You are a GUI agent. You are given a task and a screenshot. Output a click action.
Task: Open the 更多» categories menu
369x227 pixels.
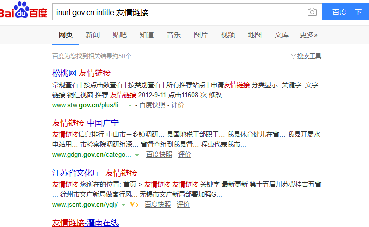click(308, 35)
